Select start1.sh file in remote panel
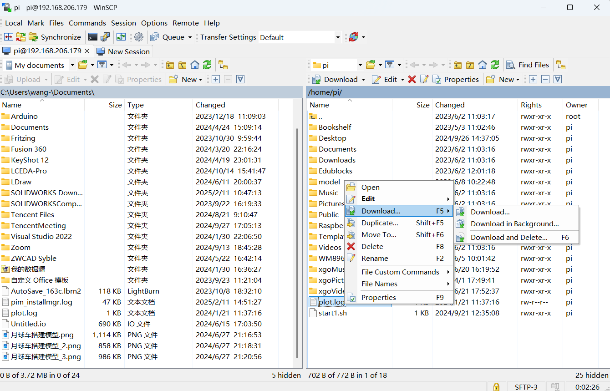The height and width of the screenshot is (391, 610). [x=332, y=313]
